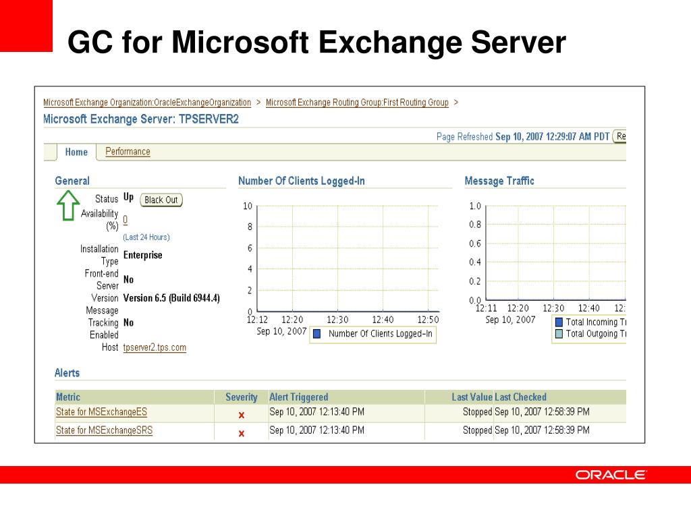
Task: Click the Number Of Clients Logged-In section heading
Action: tap(302, 181)
